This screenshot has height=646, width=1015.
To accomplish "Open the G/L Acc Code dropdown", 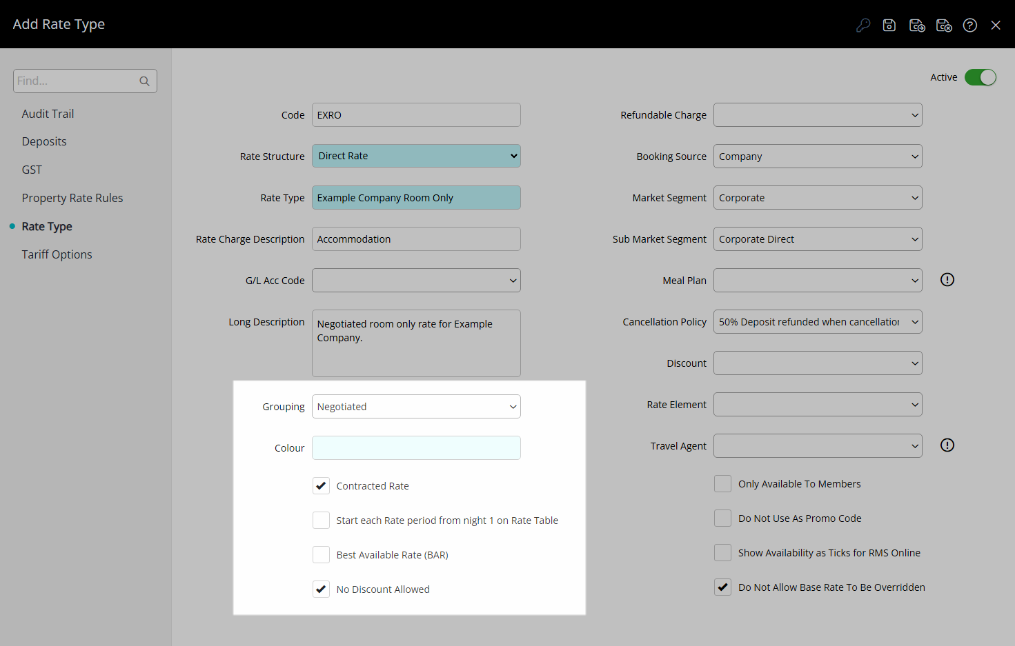I will click(416, 281).
